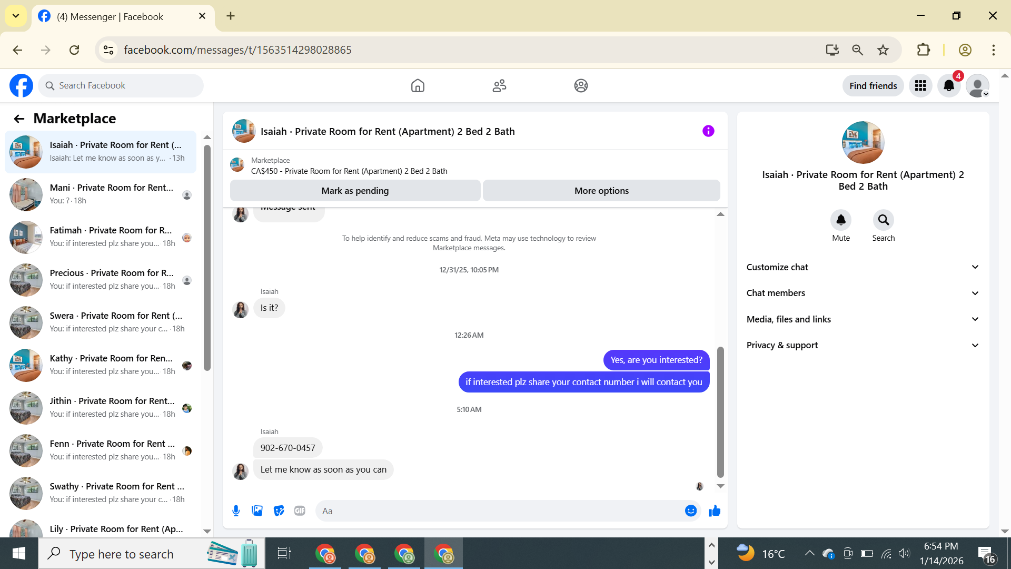Viewport: 1011px width, 569px height.
Task: Attach a photo with the image icon
Action: 257,511
